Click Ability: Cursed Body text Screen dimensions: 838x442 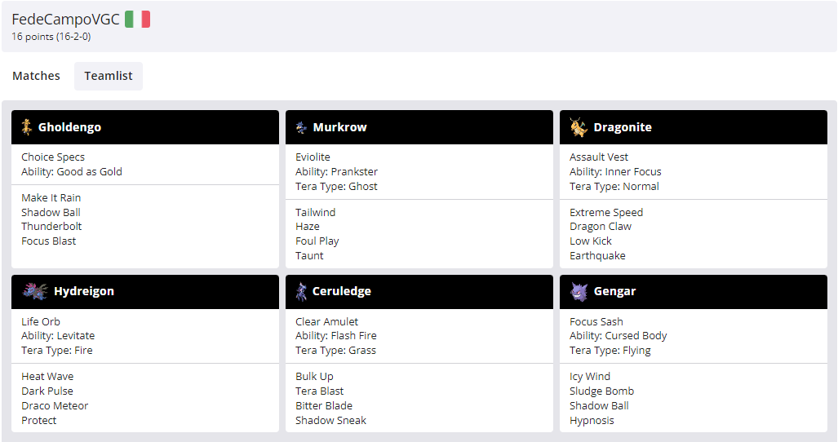(618, 336)
